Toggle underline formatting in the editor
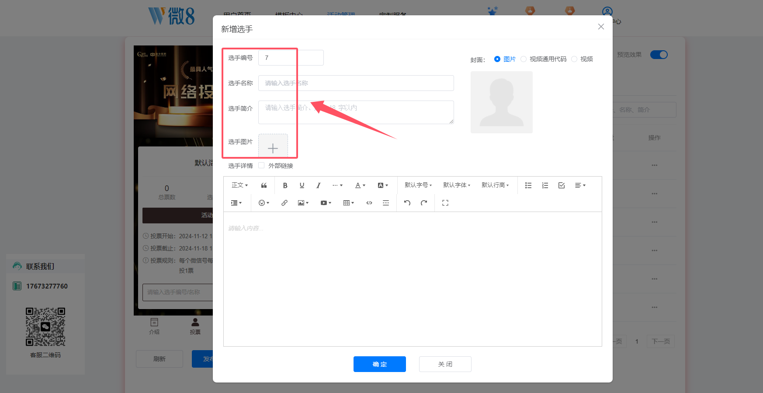 pos(302,185)
